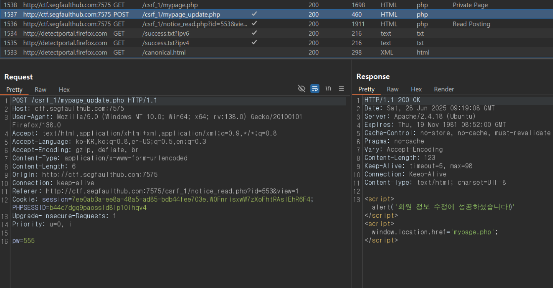The height and width of the screenshot is (288, 553).
Task: Click the window.location.href line
Action: [x=435, y=232]
